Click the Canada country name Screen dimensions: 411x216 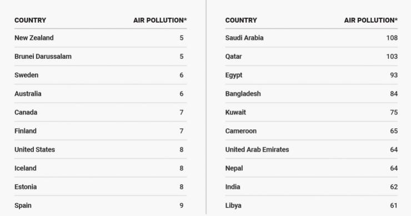point(26,112)
